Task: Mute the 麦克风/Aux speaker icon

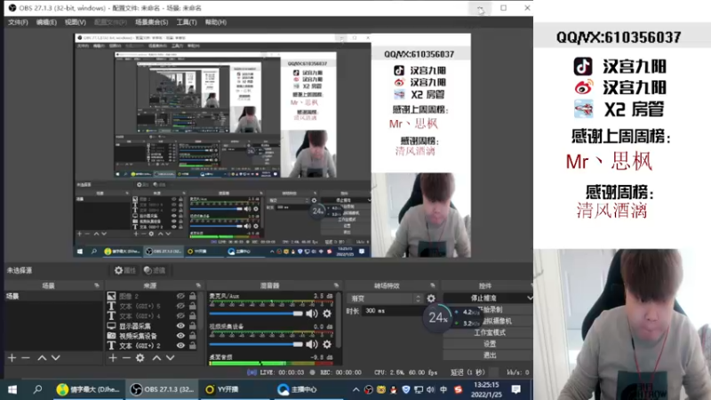Action: 312,314
